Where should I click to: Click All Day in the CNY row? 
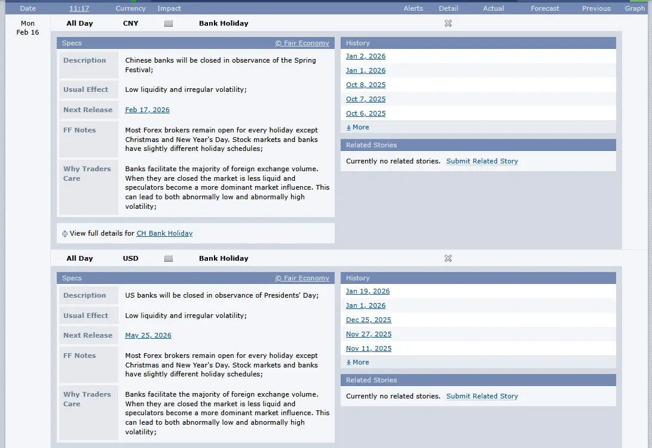(x=79, y=23)
